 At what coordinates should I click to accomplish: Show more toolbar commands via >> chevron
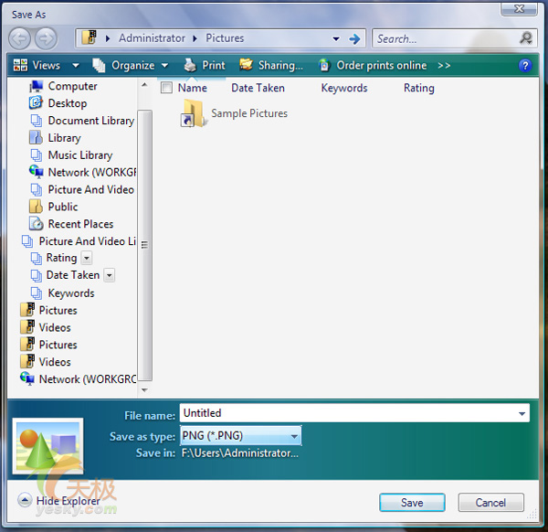(x=444, y=66)
